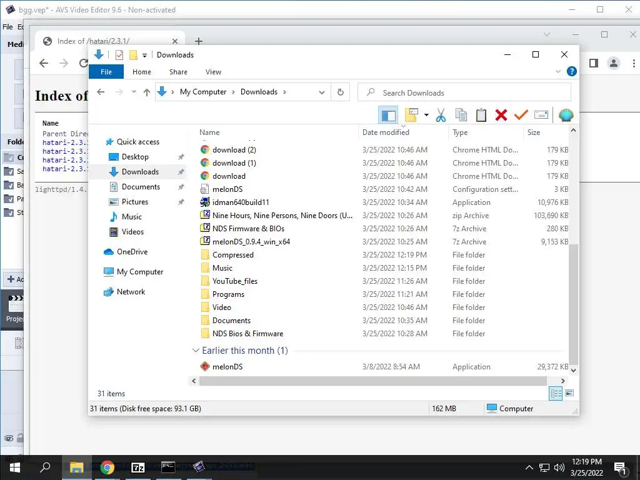Collapse the 'Earlier this month' group
The image size is (640, 480).
[x=196, y=350]
